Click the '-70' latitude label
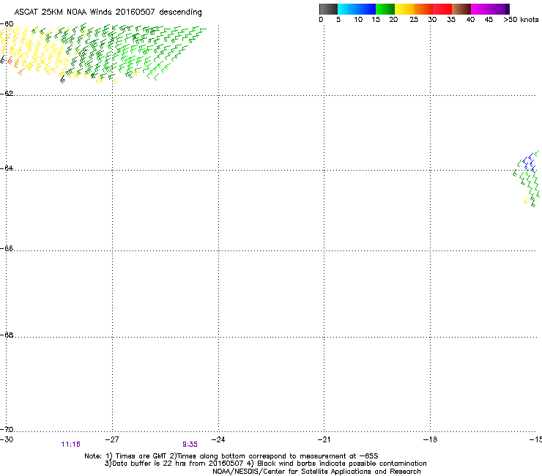Image resolution: width=542 pixels, height=476 pixels. click(x=7, y=429)
